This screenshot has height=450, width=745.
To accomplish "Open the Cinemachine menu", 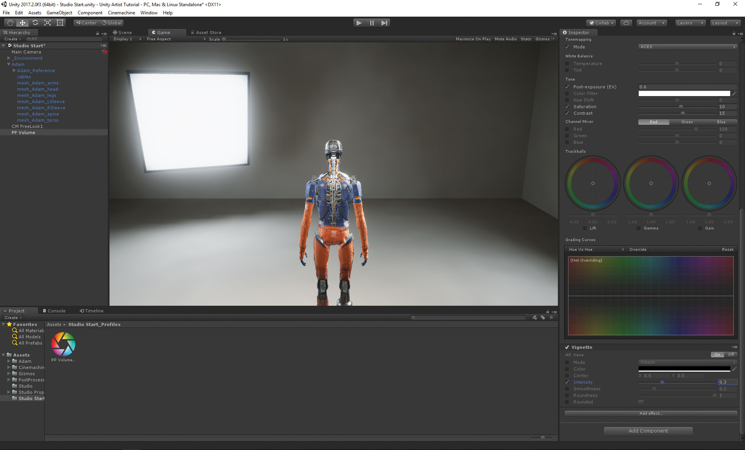I will click(x=121, y=13).
